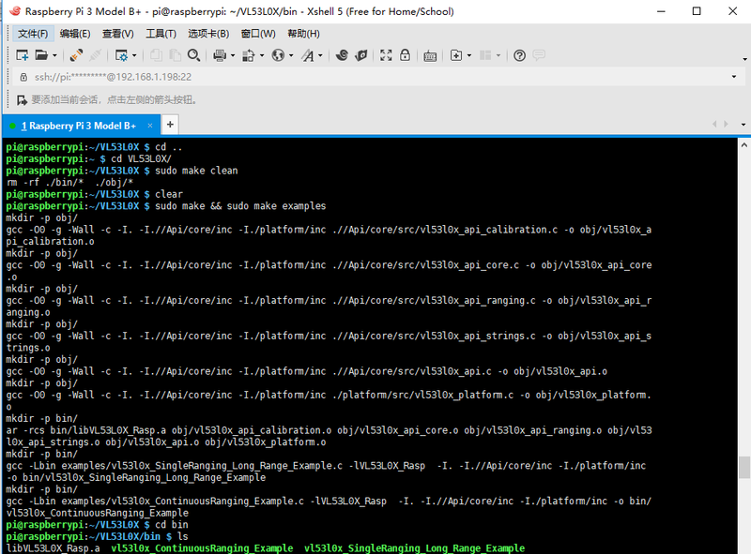Click the 'sudo make clean' command line

coord(196,171)
